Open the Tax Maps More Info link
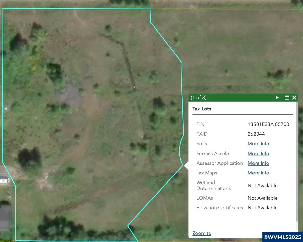The width and height of the screenshot is (303, 242). (x=258, y=173)
